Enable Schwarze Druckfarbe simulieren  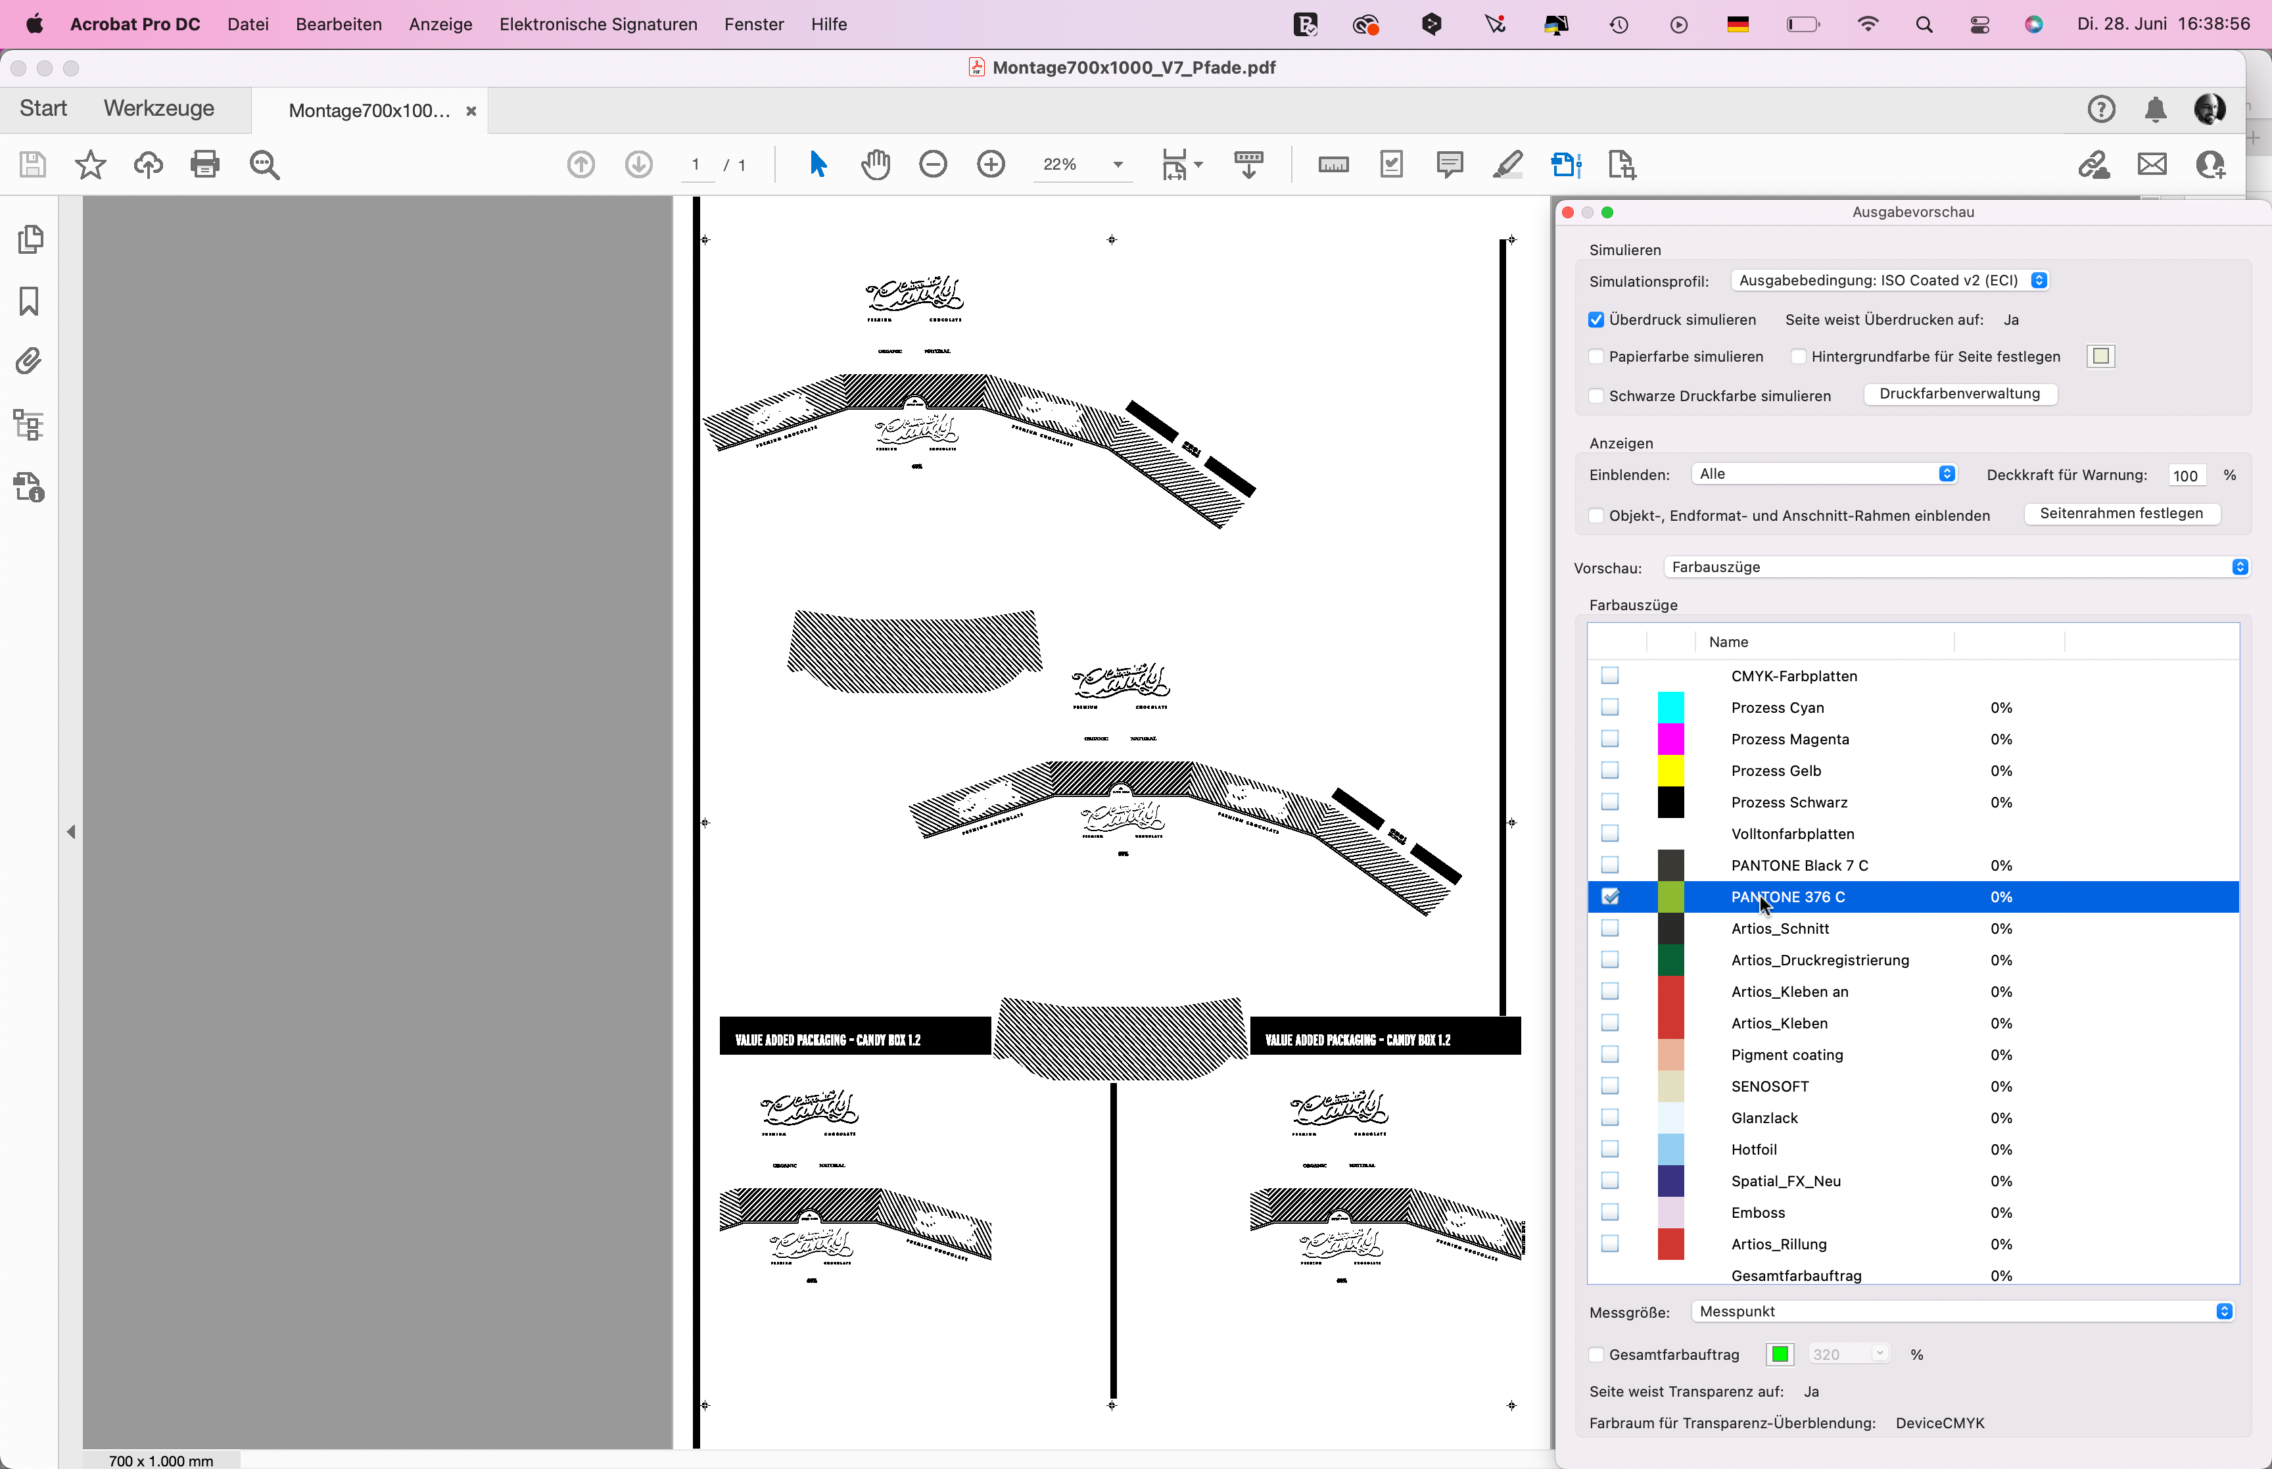point(1596,396)
